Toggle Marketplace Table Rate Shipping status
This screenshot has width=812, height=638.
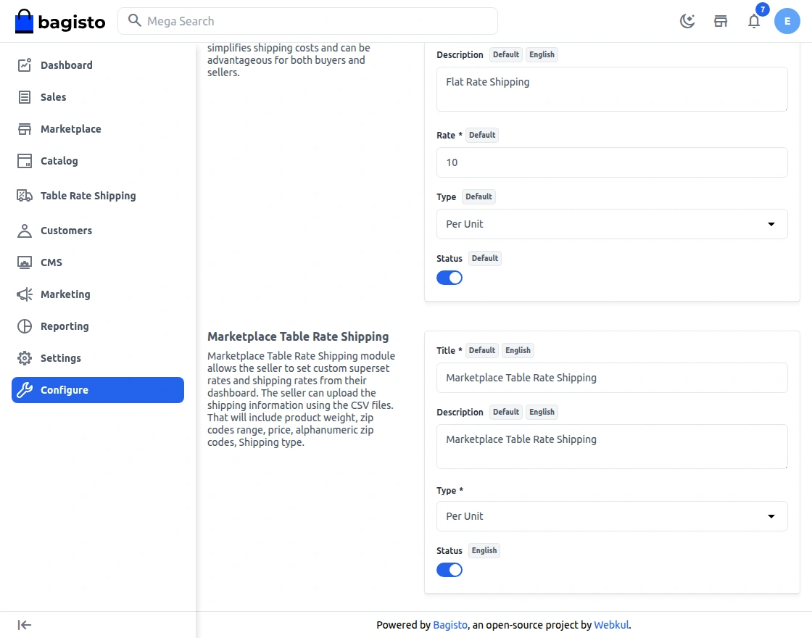point(449,570)
